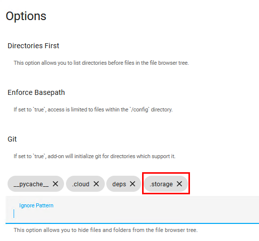Select the __pycache__ chip label
The image size is (259, 241).
point(31,184)
